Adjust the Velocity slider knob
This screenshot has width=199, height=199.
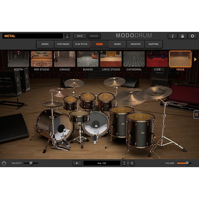(31, 163)
